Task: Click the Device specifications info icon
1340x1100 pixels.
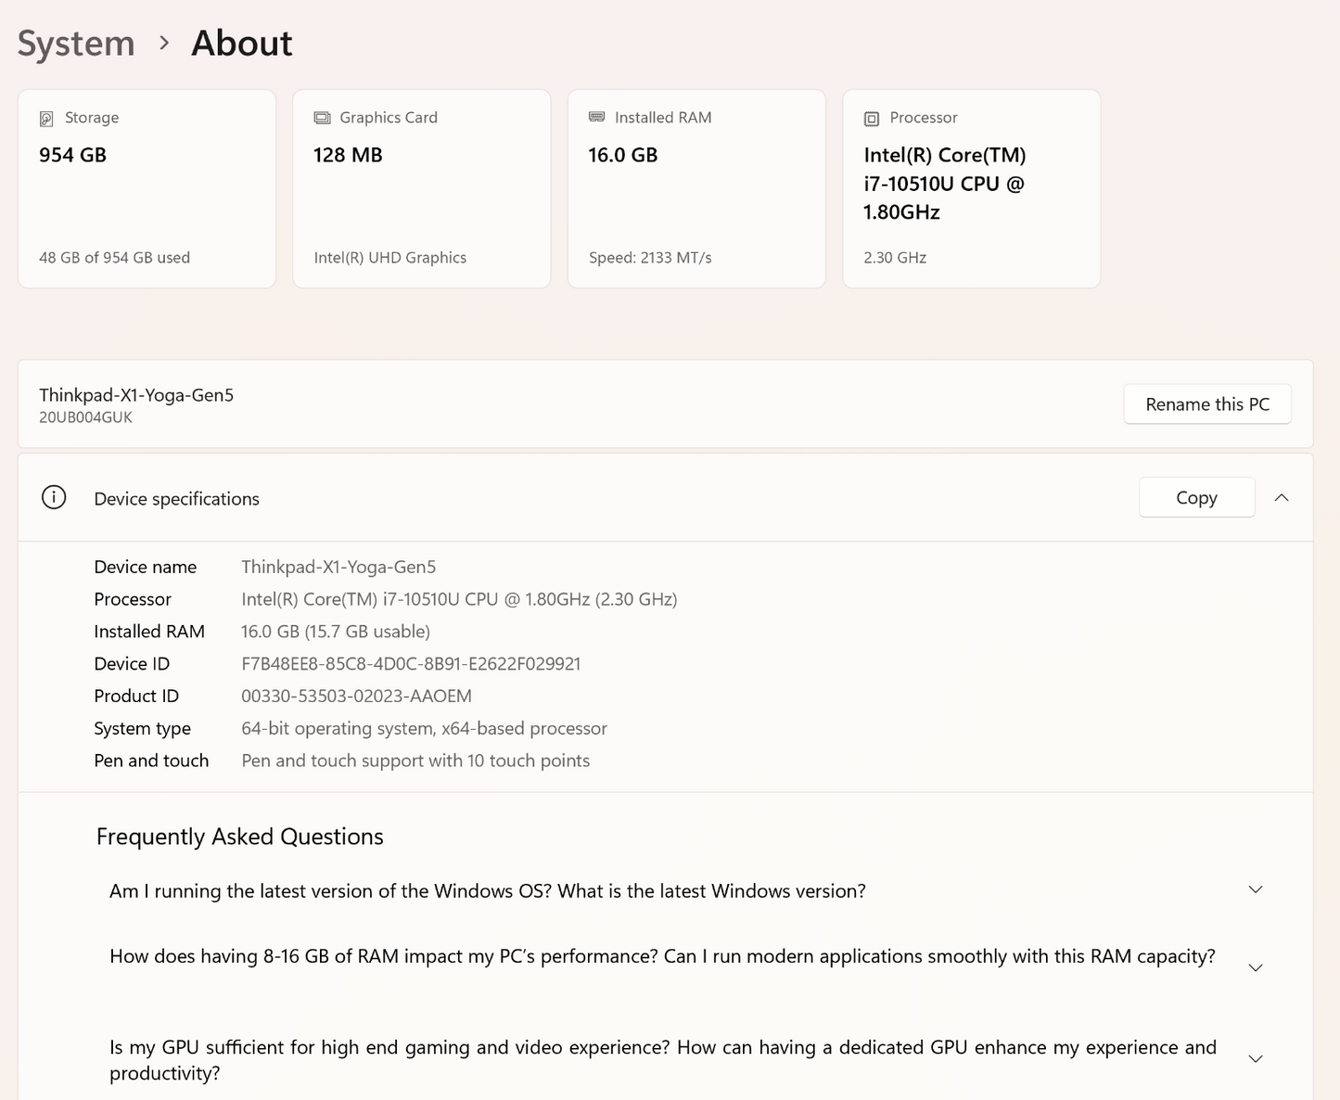Action: (x=54, y=498)
